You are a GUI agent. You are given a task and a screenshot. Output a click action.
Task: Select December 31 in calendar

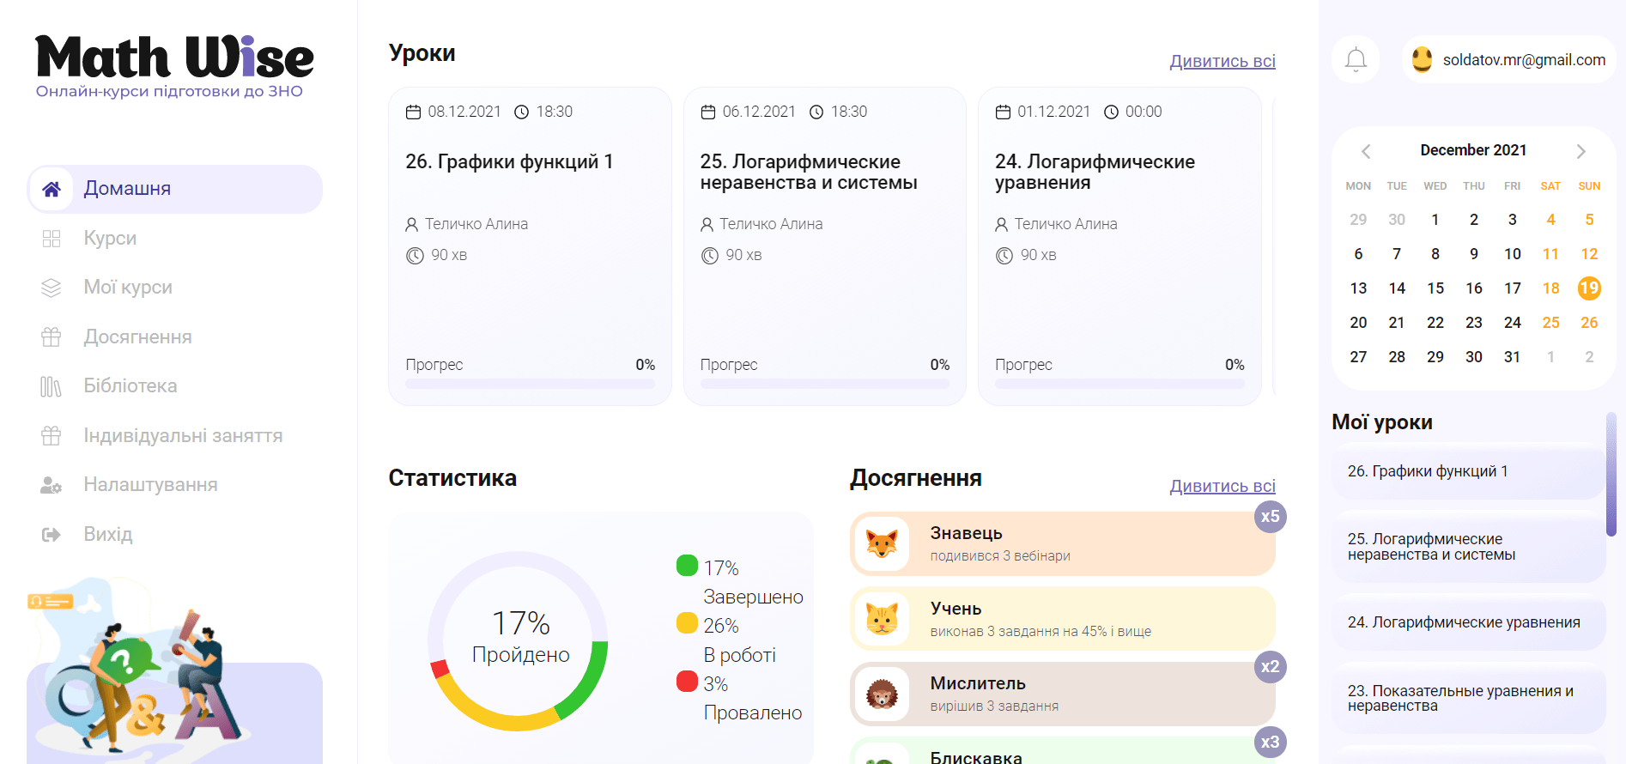tap(1512, 357)
